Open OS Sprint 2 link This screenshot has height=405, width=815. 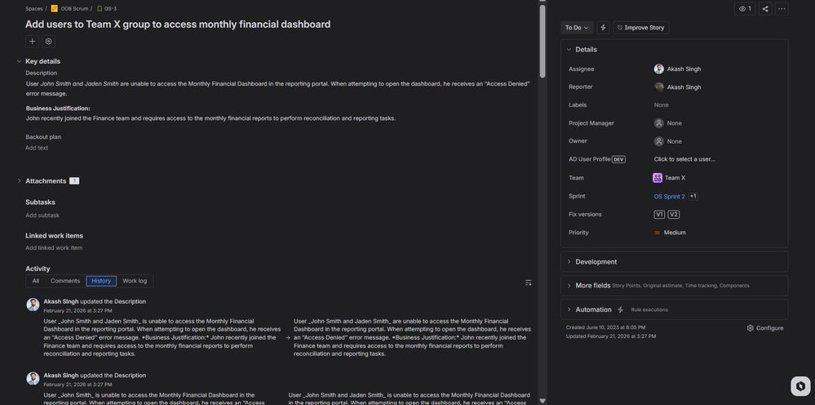(x=669, y=197)
